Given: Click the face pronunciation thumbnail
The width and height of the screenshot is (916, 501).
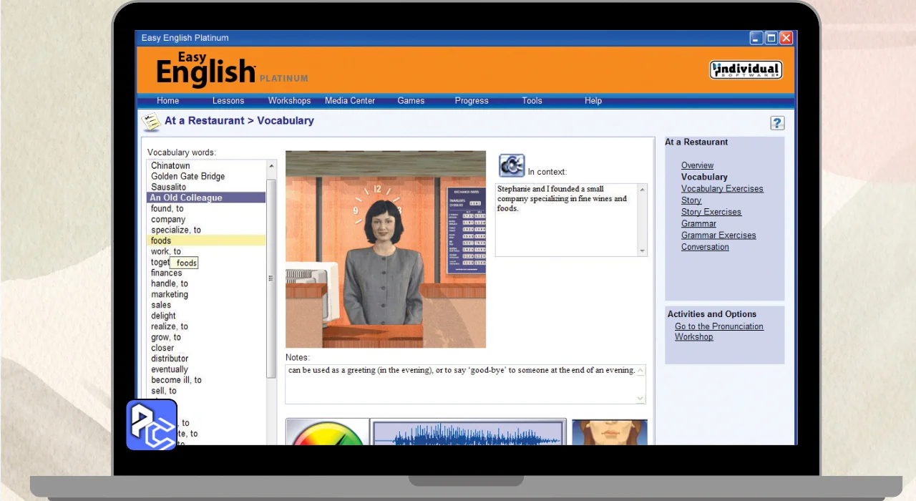Looking at the screenshot, I should (610, 432).
